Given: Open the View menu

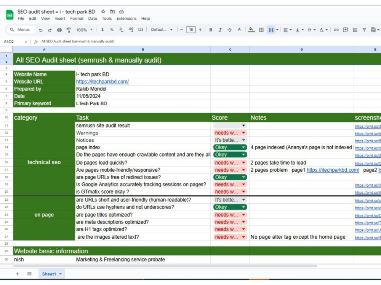Looking at the screenshot, I should (45, 18).
